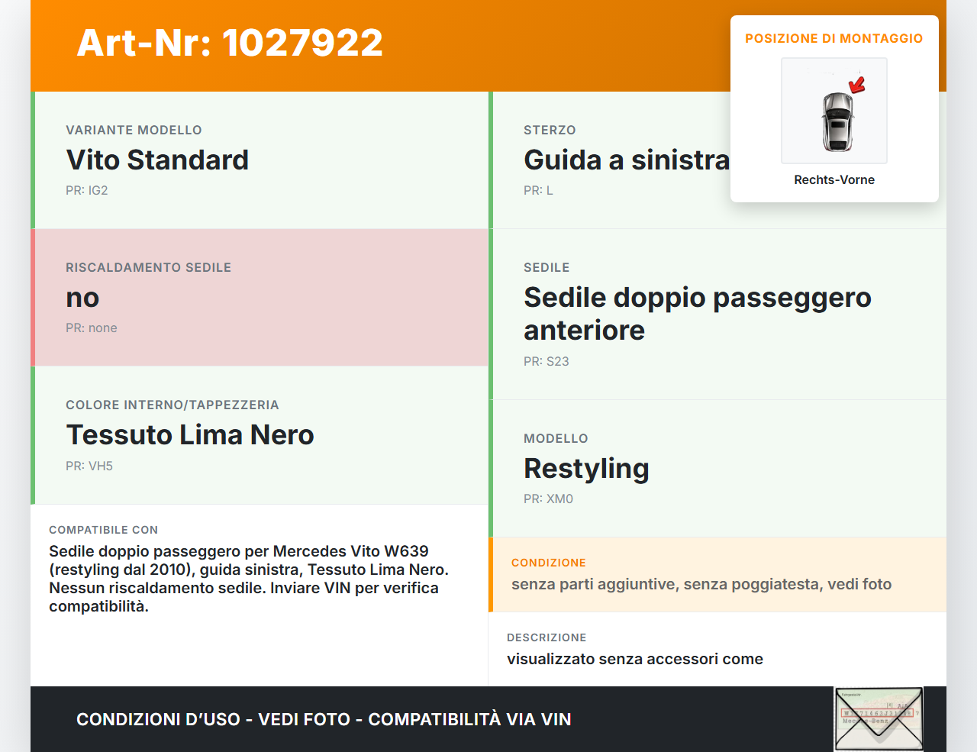Select the 'Art-Nr: 1027922' heading
This screenshot has height=752, width=977.
click(230, 43)
